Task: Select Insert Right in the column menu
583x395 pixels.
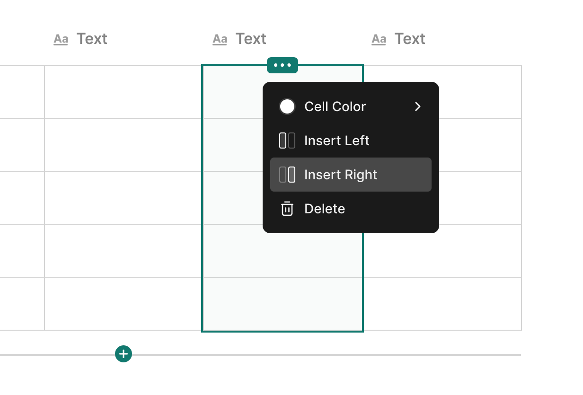Action: [341, 175]
